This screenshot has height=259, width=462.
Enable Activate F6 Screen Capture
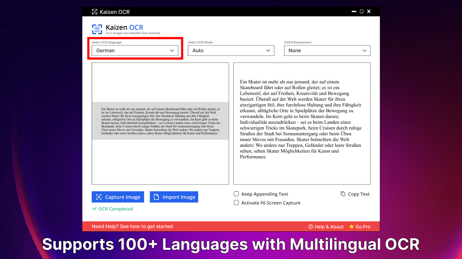click(236, 203)
